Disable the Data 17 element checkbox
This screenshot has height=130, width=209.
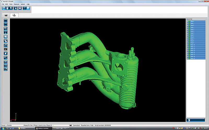point(188,55)
